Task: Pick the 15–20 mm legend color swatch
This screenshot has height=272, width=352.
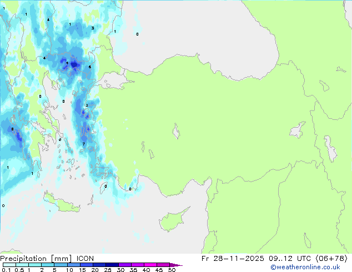Action: tap(87, 265)
